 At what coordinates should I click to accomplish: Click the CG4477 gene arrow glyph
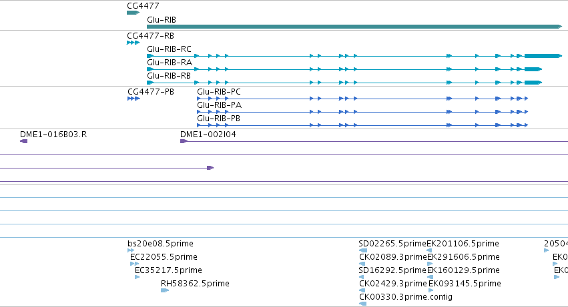tap(133, 13)
